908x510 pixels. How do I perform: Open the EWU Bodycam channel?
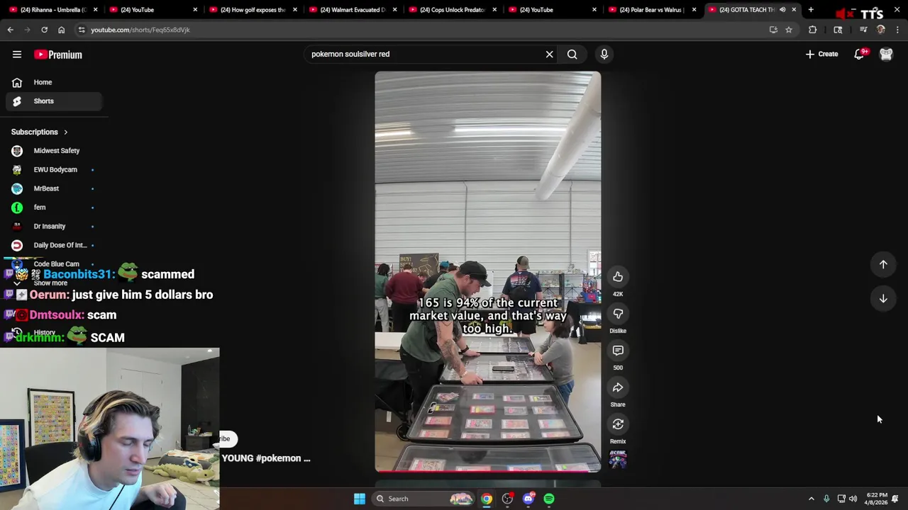click(53, 169)
